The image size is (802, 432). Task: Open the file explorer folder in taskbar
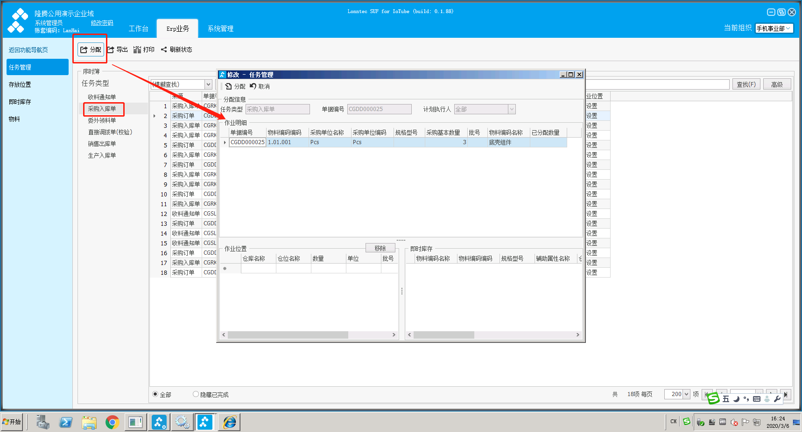89,422
